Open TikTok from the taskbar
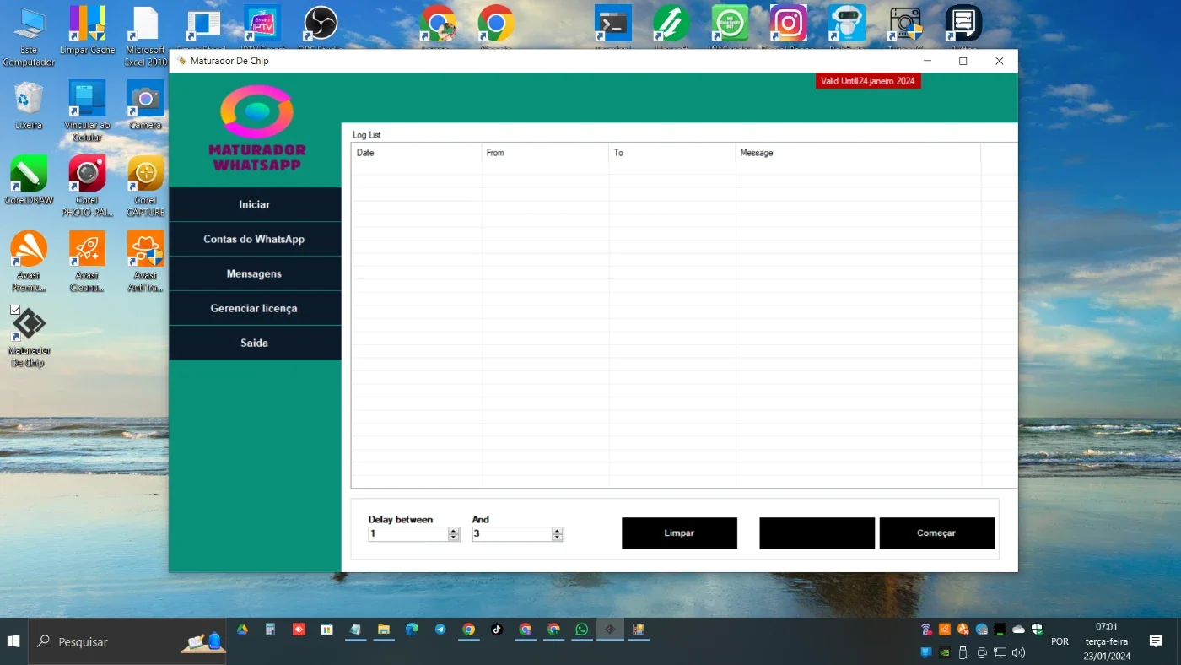The image size is (1181, 665). click(497, 630)
